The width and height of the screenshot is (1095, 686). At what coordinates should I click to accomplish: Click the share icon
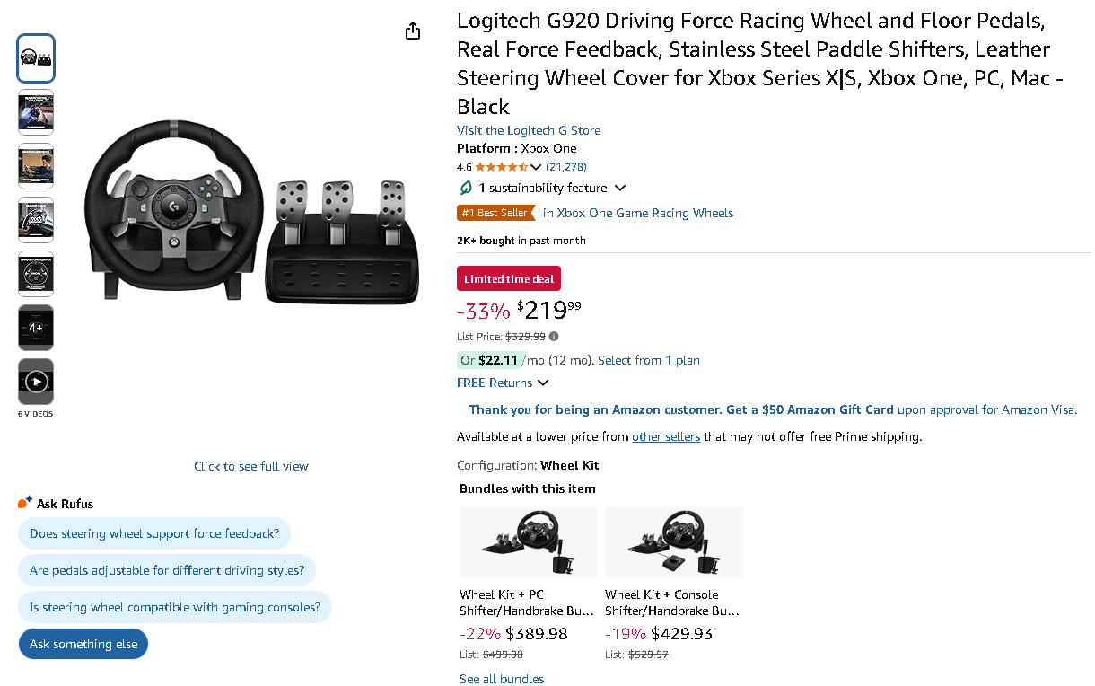coord(412,30)
